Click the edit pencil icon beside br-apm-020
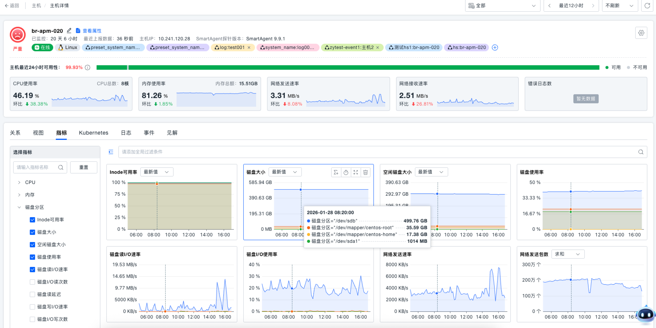 click(x=69, y=31)
